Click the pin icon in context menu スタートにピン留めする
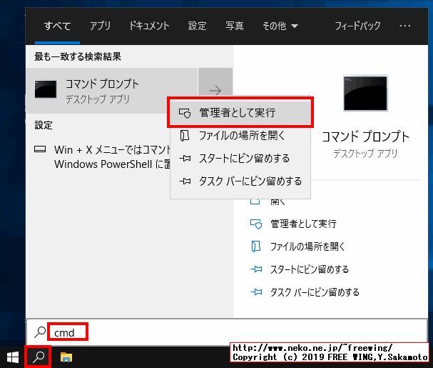The width and height of the screenshot is (433, 368). click(x=185, y=159)
